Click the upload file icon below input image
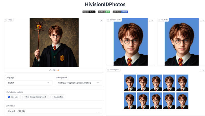 50,70
